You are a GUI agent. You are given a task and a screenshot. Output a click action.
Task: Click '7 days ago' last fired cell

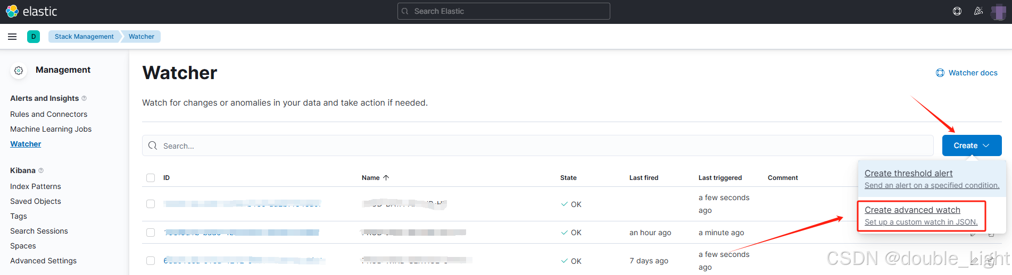click(649, 261)
